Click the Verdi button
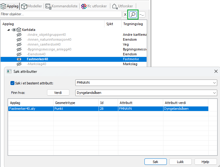 coord(58,93)
